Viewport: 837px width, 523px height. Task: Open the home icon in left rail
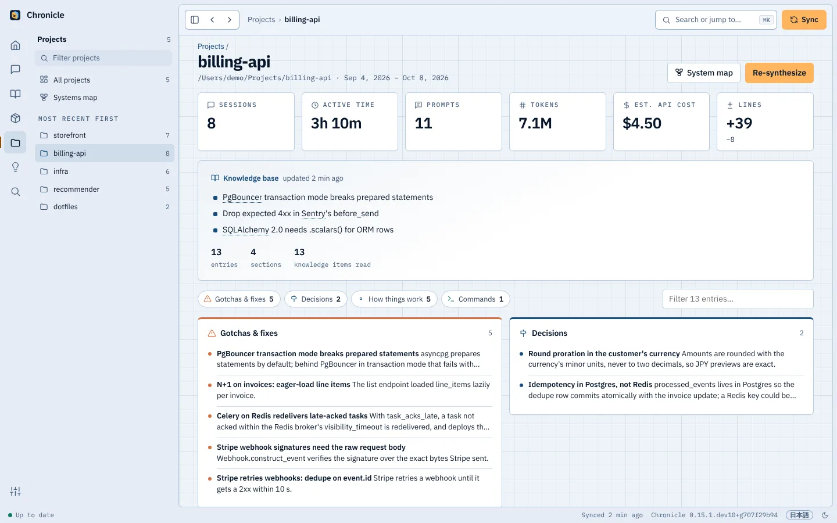pos(16,45)
